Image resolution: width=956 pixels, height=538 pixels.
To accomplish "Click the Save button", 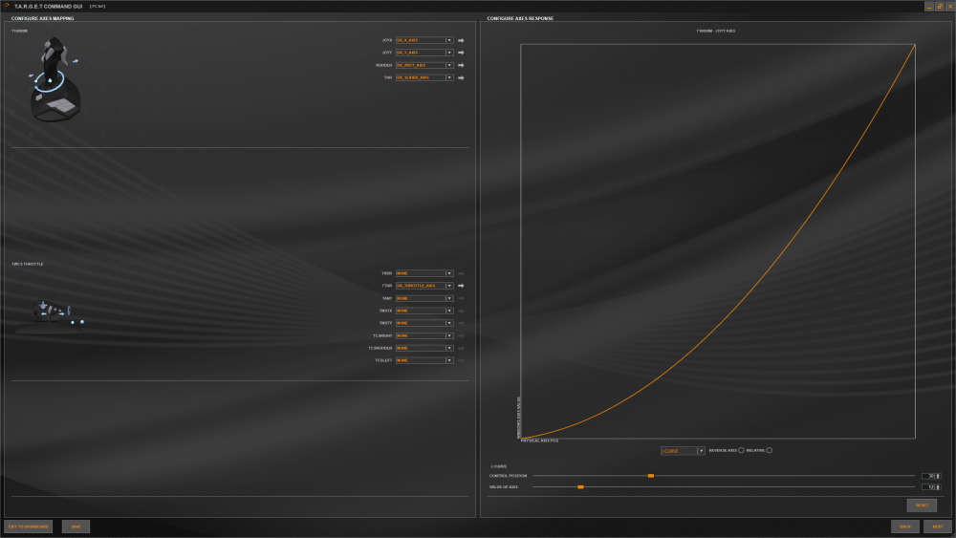I will point(76,527).
